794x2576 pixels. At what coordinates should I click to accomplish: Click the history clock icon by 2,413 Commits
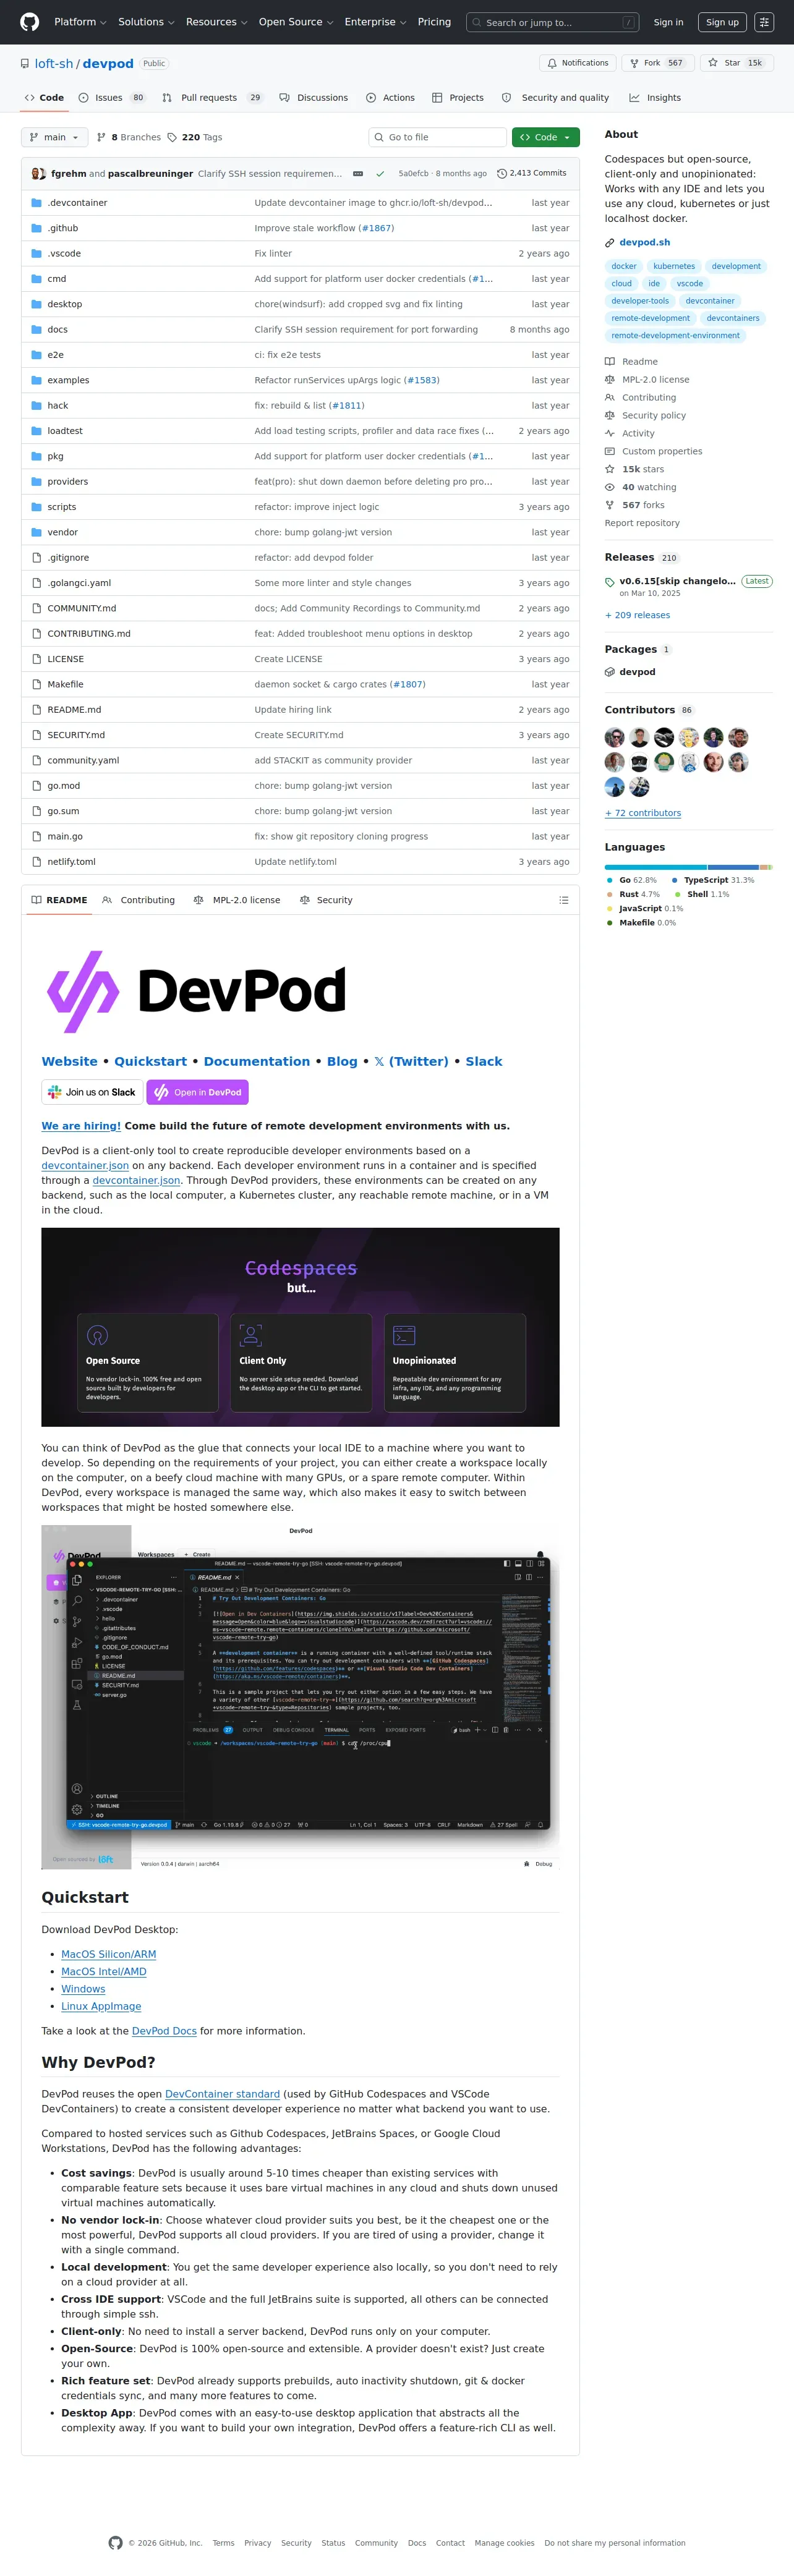[502, 173]
